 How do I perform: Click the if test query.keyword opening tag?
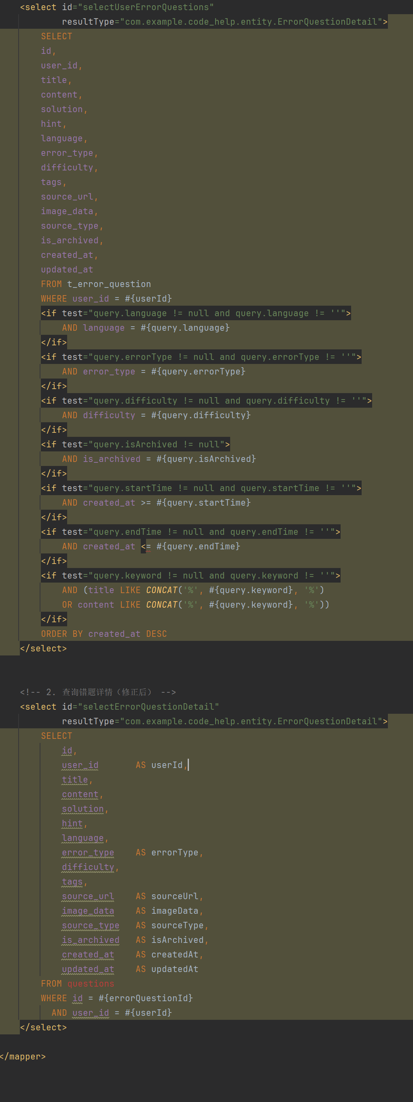[x=191, y=575]
